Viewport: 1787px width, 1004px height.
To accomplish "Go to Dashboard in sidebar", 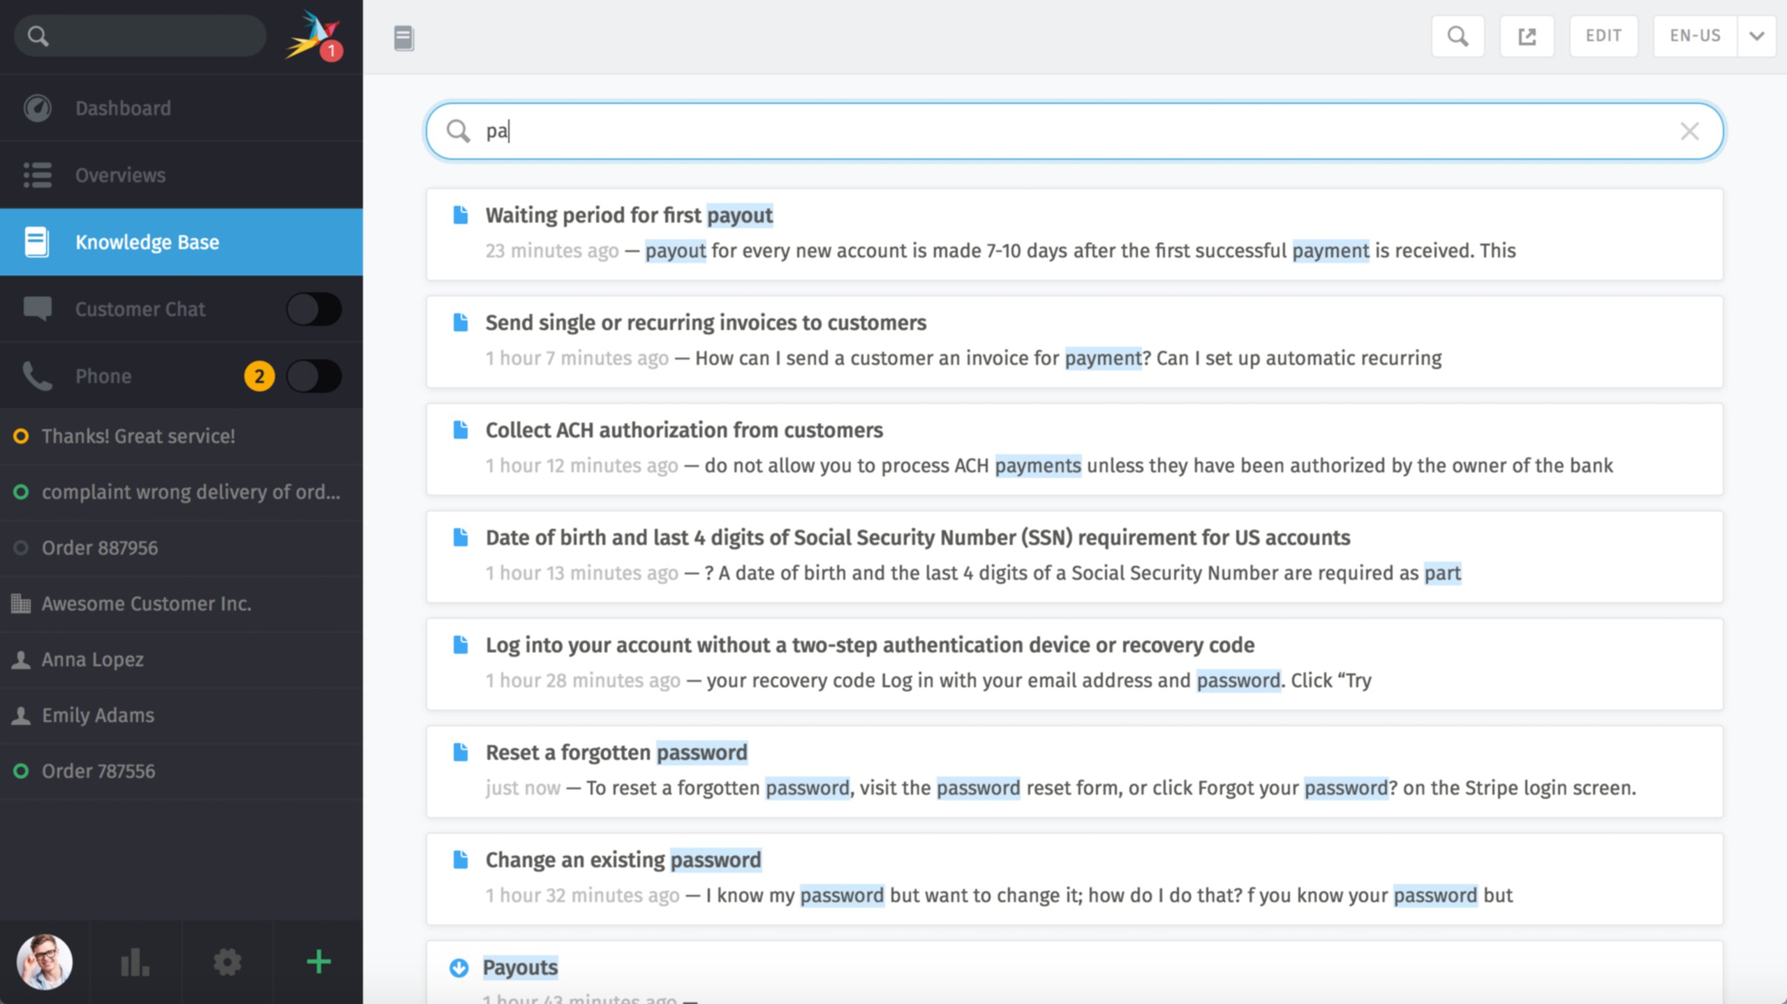I will pyautogui.click(x=123, y=108).
